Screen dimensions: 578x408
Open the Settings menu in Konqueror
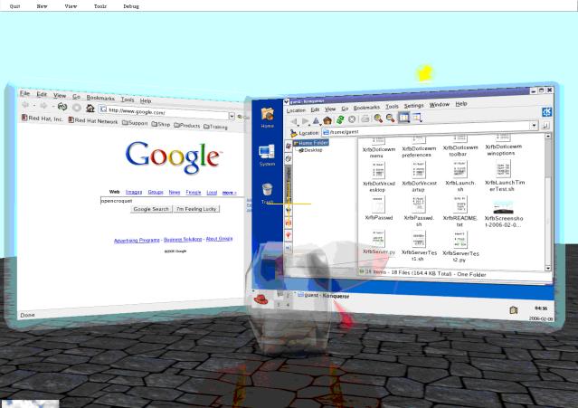pyautogui.click(x=413, y=106)
